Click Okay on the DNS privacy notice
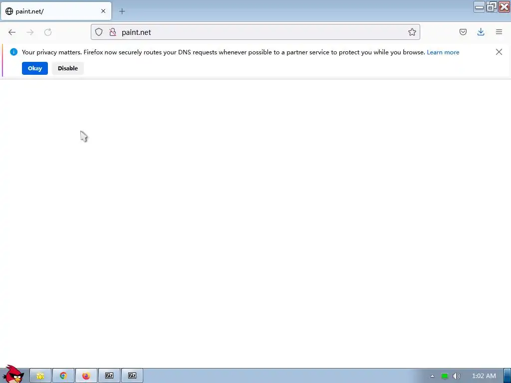This screenshot has height=383, width=511. pyautogui.click(x=35, y=68)
